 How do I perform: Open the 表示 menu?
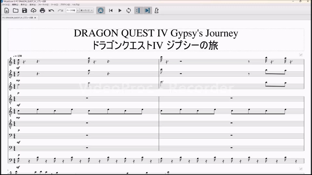tap(24, 5)
